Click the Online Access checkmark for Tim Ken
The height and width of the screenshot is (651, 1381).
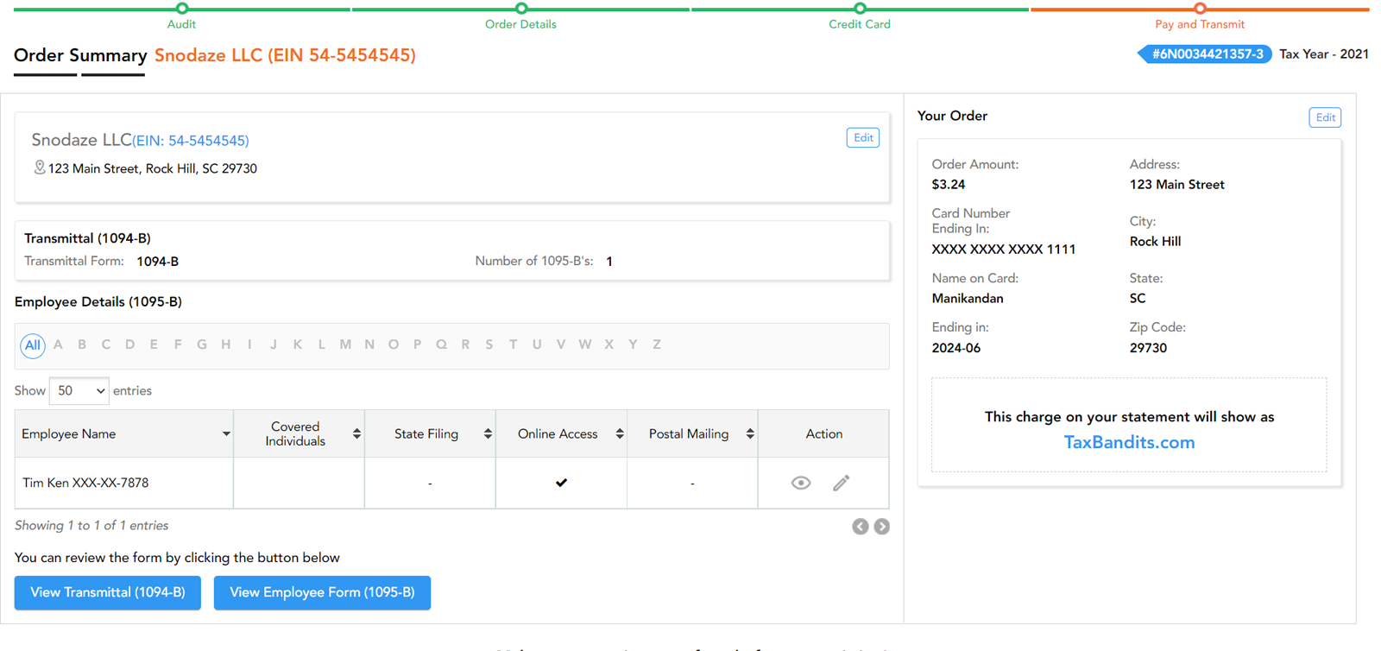pos(561,483)
